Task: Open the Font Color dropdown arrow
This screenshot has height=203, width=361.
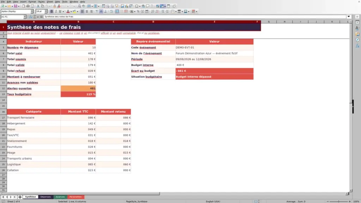Action: point(71,12)
